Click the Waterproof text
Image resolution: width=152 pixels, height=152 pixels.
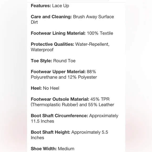[x=42, y=50]
